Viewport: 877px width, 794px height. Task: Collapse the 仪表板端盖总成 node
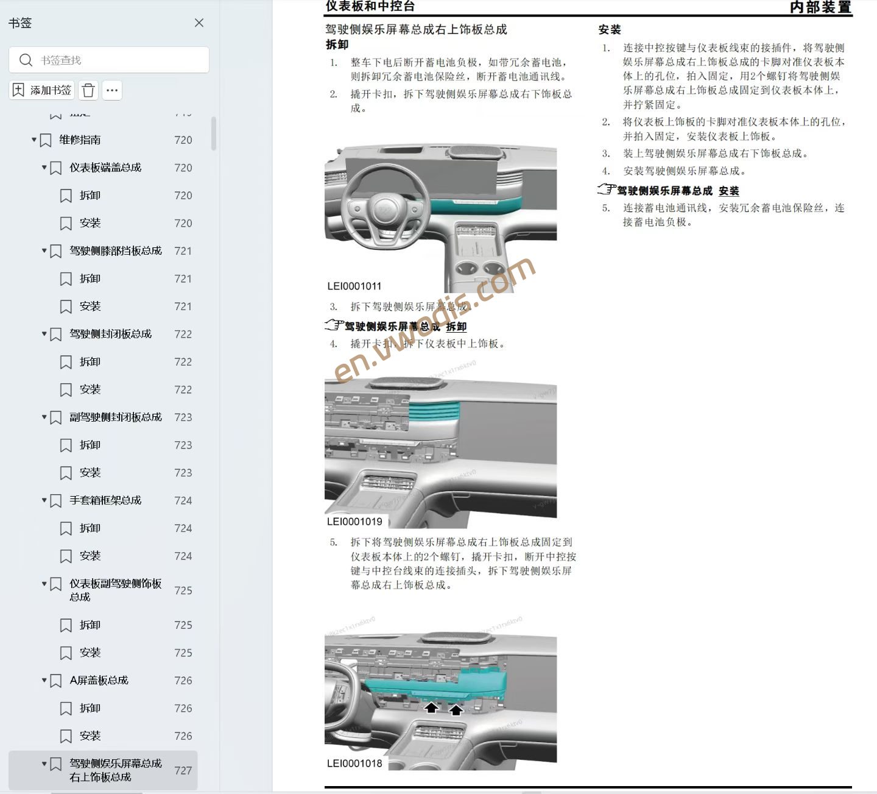coord(44,167)
